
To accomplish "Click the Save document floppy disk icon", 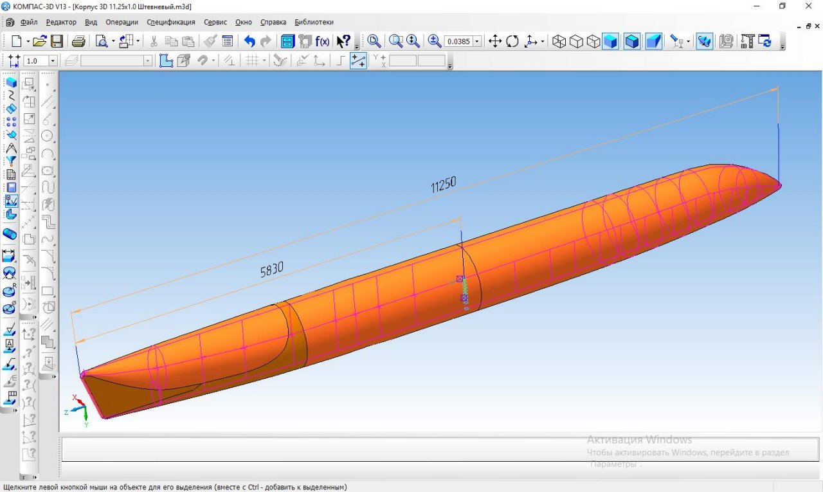I will 57,42.
